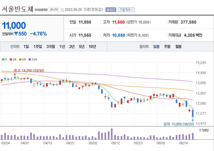
Task: Click the orange 60-day moving average swatch
Action: pyautogui.click(x=20, y=60)
